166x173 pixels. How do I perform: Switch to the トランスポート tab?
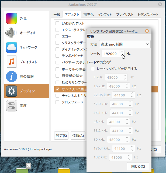tap(148, 15)
